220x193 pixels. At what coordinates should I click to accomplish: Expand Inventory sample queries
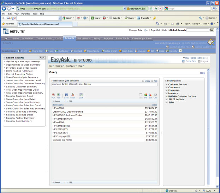(x=166, y=93)
